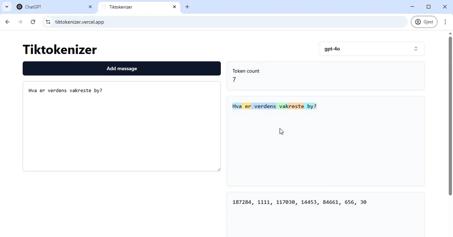This screenshot has width=453, height=237.
Task: Open the Chrome three-dot menu
Action: point(445,22)
